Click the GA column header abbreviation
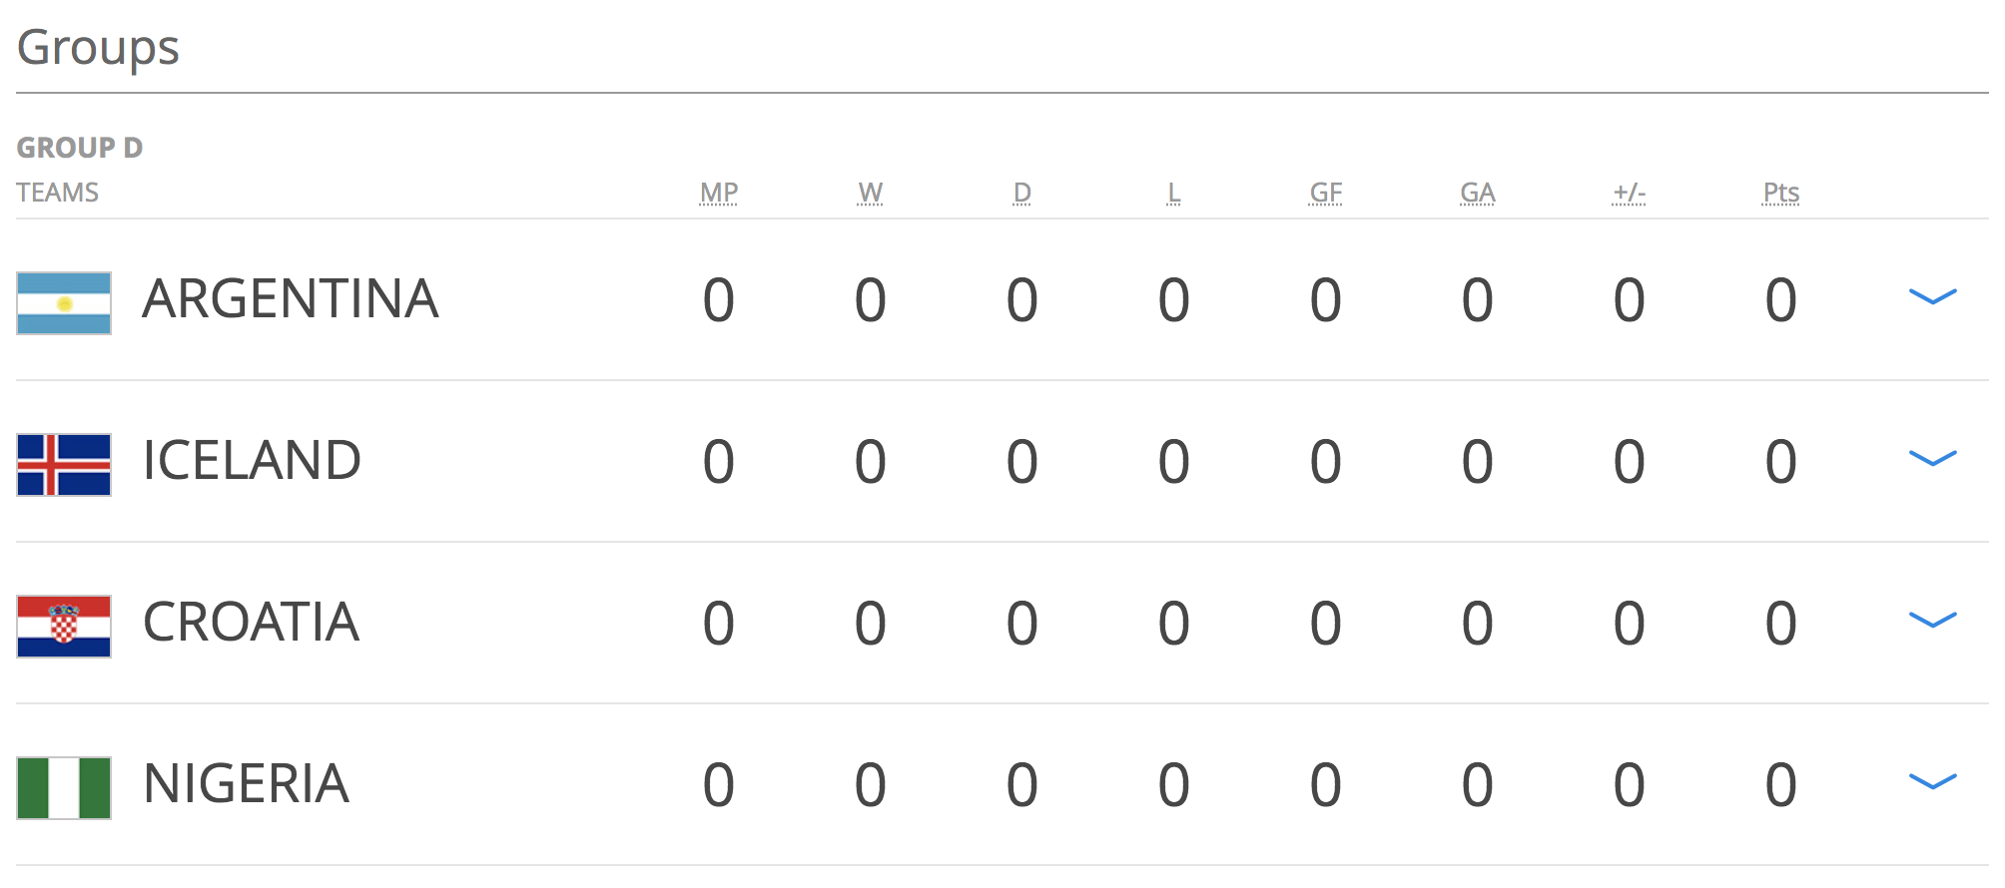Screen dimensions: 2005x888 [x=1478, y=193]
